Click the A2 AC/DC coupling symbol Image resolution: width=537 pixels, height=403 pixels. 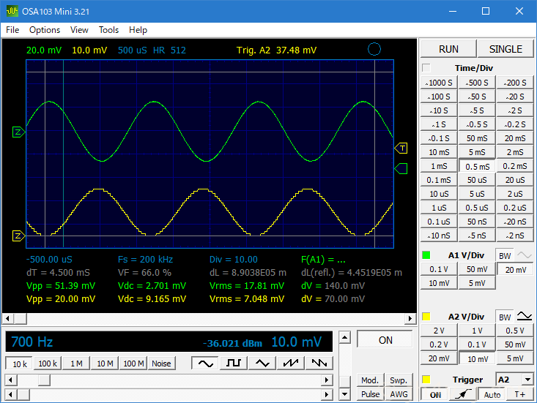coord(524,317)
